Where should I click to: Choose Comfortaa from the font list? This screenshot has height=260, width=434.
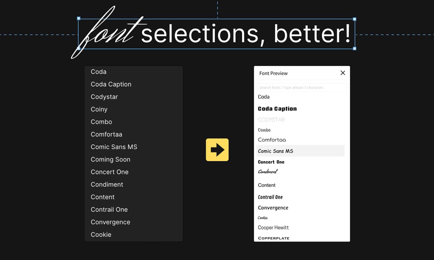pos(106,134)
